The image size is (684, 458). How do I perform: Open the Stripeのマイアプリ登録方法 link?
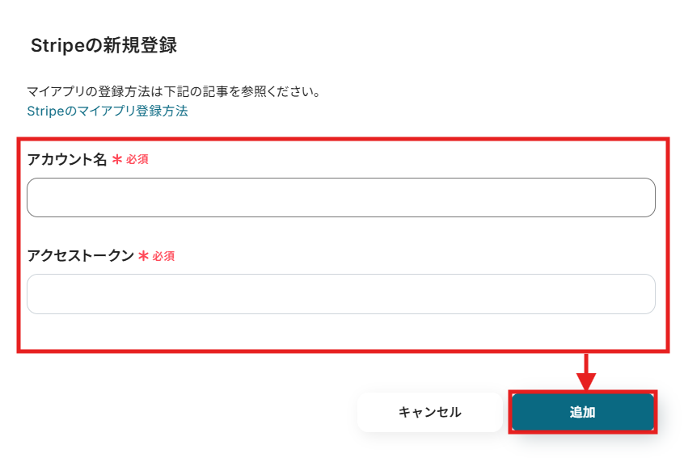[x=108, y=111]
